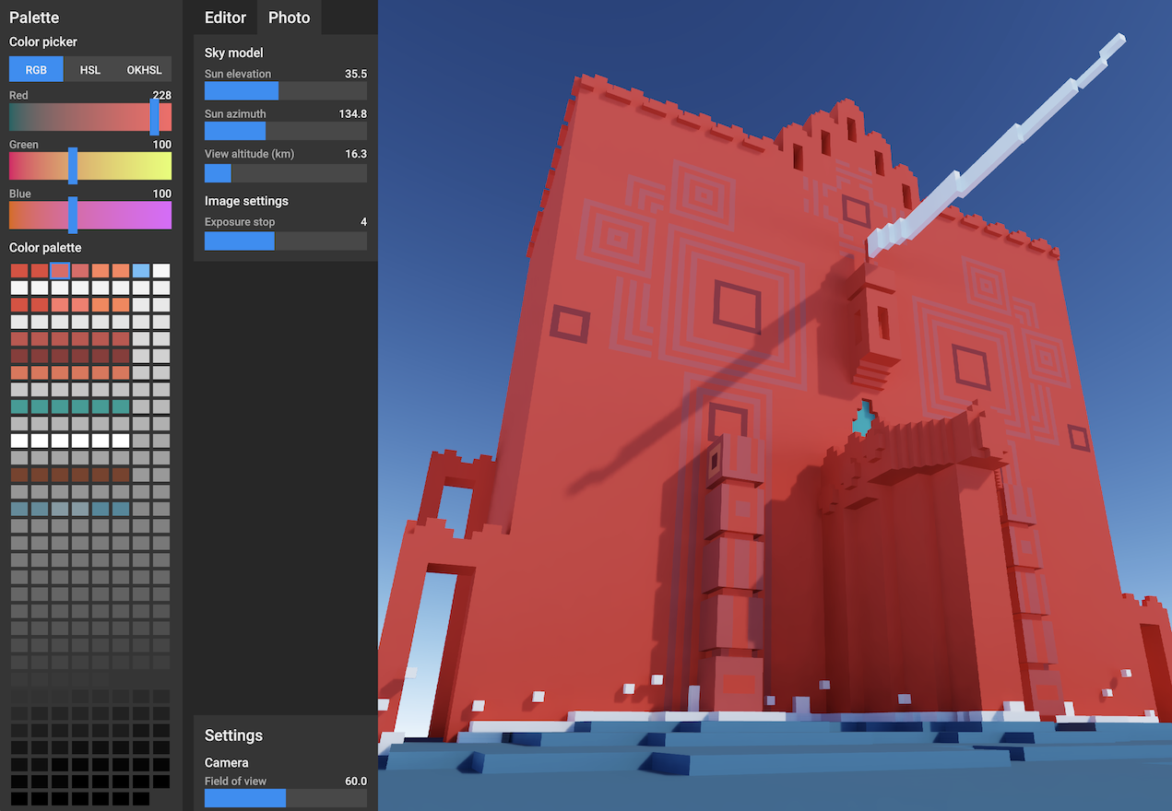Select the first teal palette swatch

(19, 406)
